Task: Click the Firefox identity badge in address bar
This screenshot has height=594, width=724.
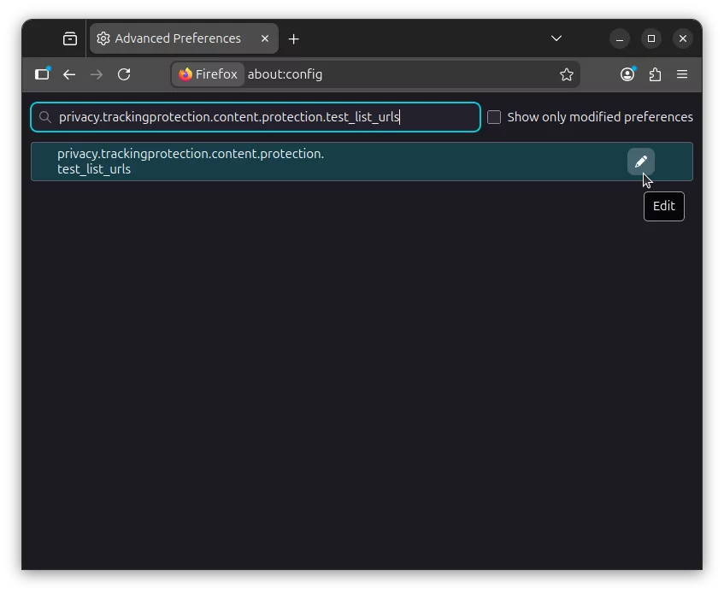Action: point(208,74)
